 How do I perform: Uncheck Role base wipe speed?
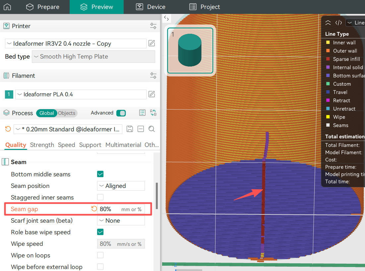click(x=100, y=232)
